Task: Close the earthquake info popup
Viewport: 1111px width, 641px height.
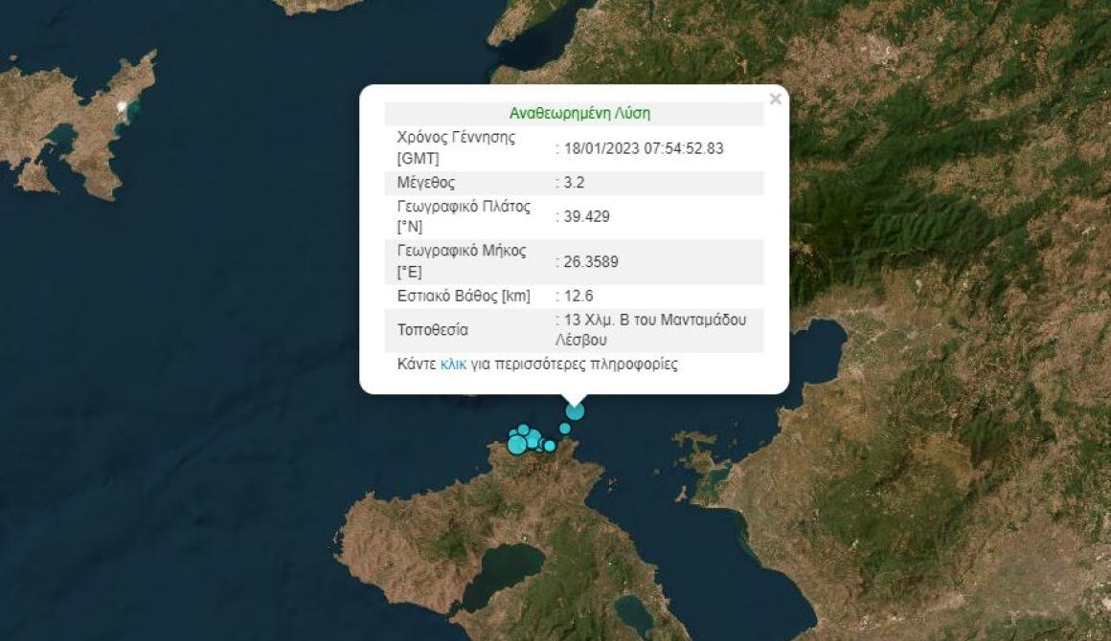Action: coord(775,99)
